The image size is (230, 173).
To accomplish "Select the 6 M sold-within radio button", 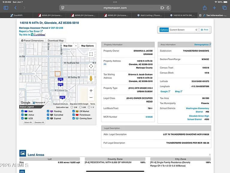I will [x=81, y=107].
